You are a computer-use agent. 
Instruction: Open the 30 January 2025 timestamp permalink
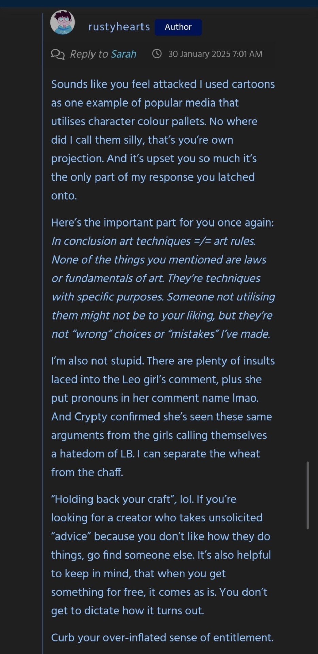(215, 54)
